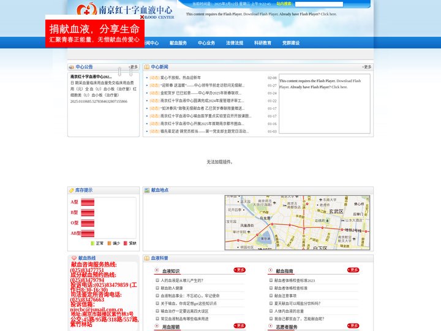Click the Nanjing Red Cross Blood Center logo
The height and width of the screenshot is (331, 441).
(x=125, y=11)
